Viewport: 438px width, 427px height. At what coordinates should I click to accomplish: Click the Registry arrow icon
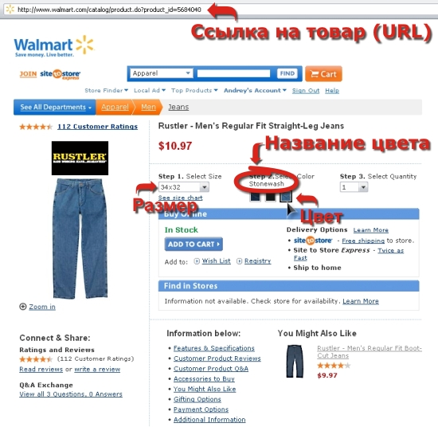[x=239, y=261]
